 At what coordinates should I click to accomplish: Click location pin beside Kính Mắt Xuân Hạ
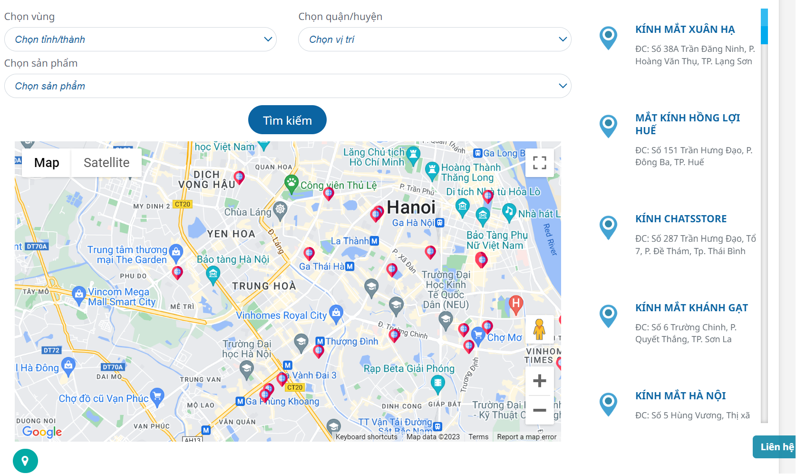(x=608, y=38)
